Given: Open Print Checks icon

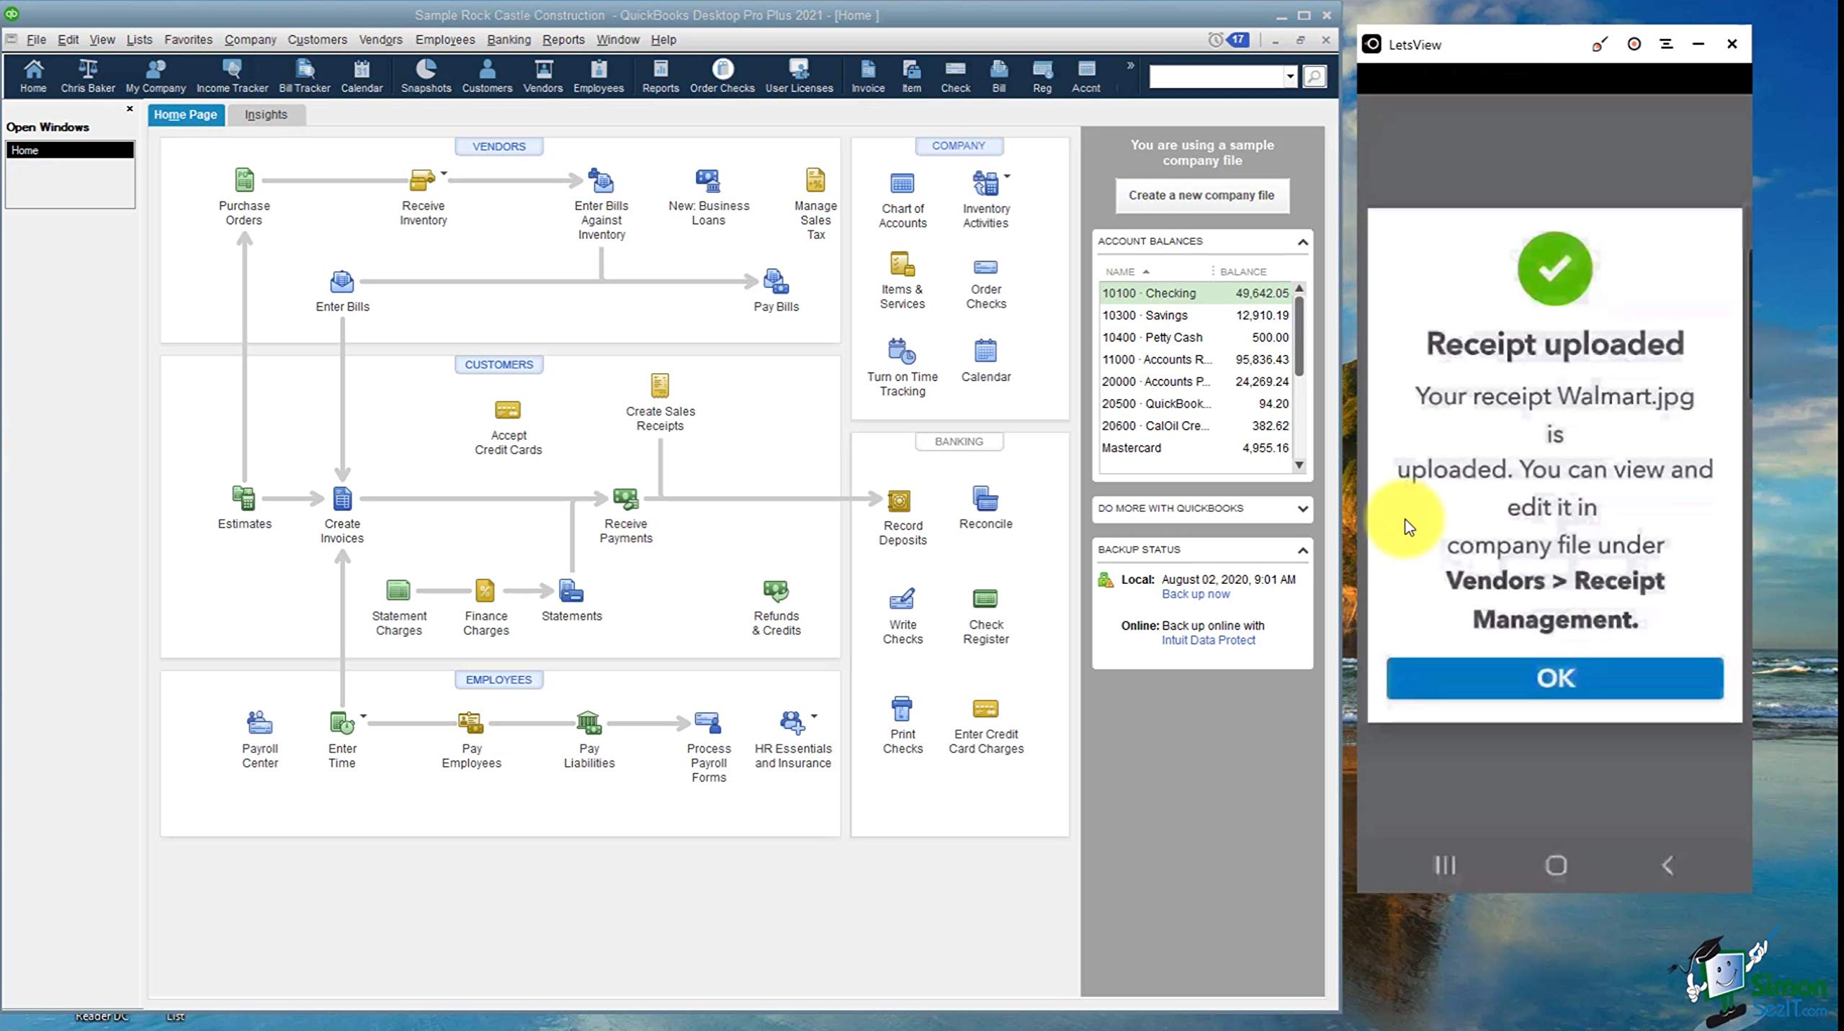Looking at the screenshot, I should 902,708.
